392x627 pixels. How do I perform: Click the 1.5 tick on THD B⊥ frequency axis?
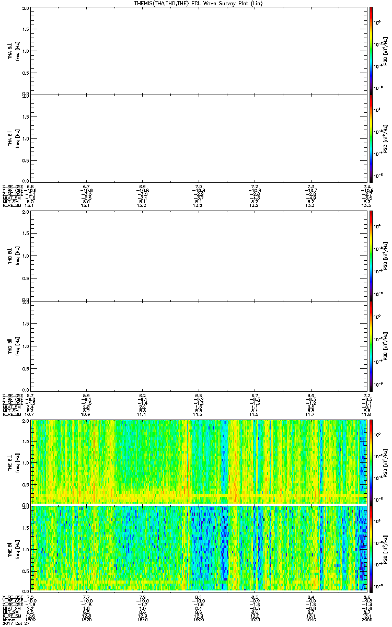pos(26,234)
